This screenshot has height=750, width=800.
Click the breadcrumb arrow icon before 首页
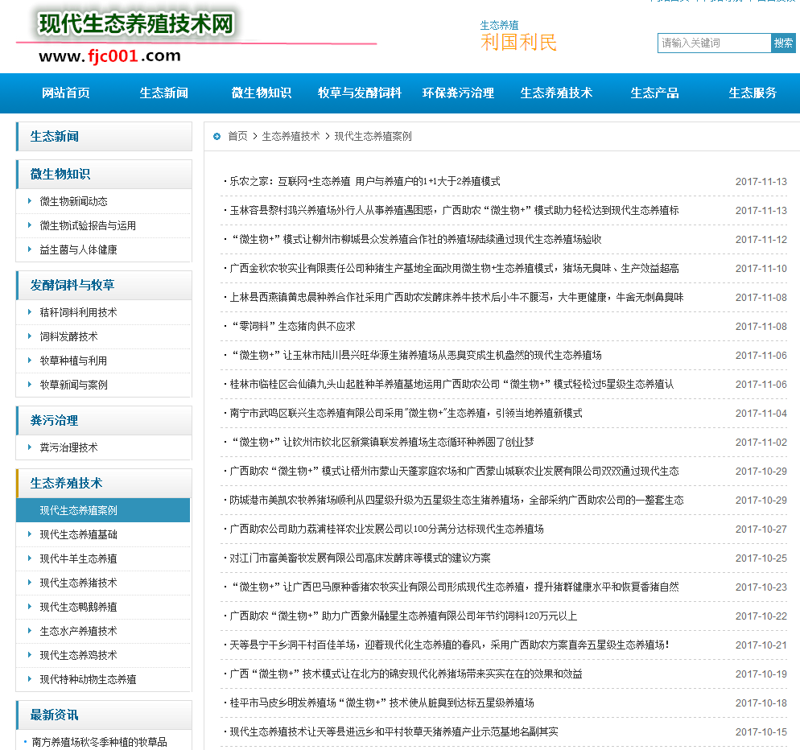tap(216, 136)
